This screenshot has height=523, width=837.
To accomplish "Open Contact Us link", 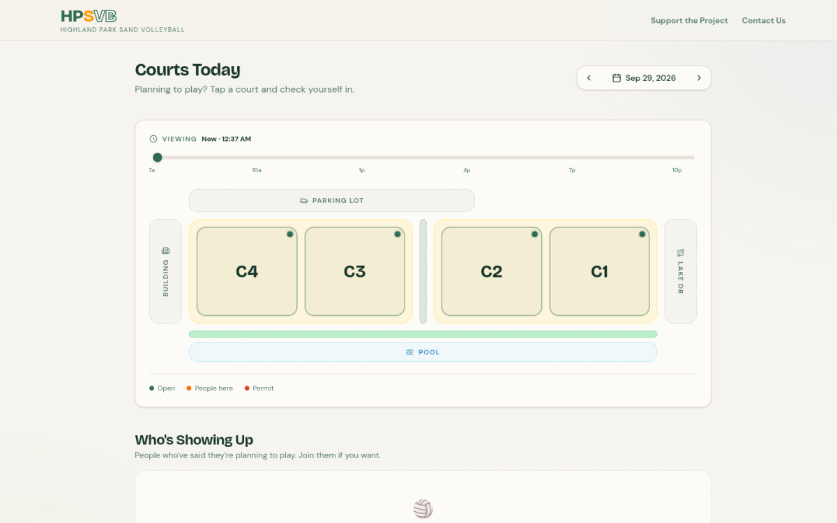I will (764, 20).
